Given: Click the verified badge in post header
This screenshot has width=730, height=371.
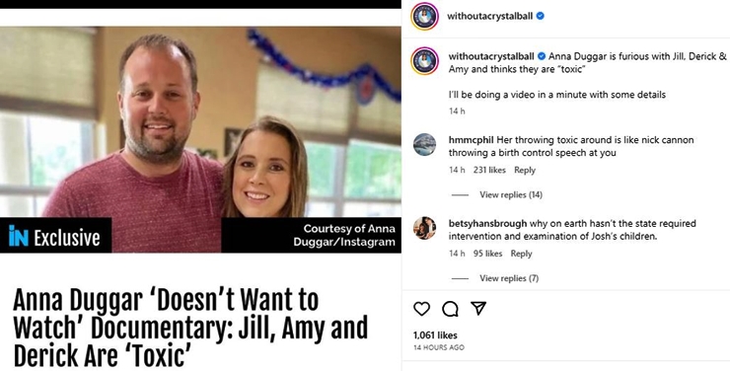Looking at the screenshot, I should tap(540, 16).
